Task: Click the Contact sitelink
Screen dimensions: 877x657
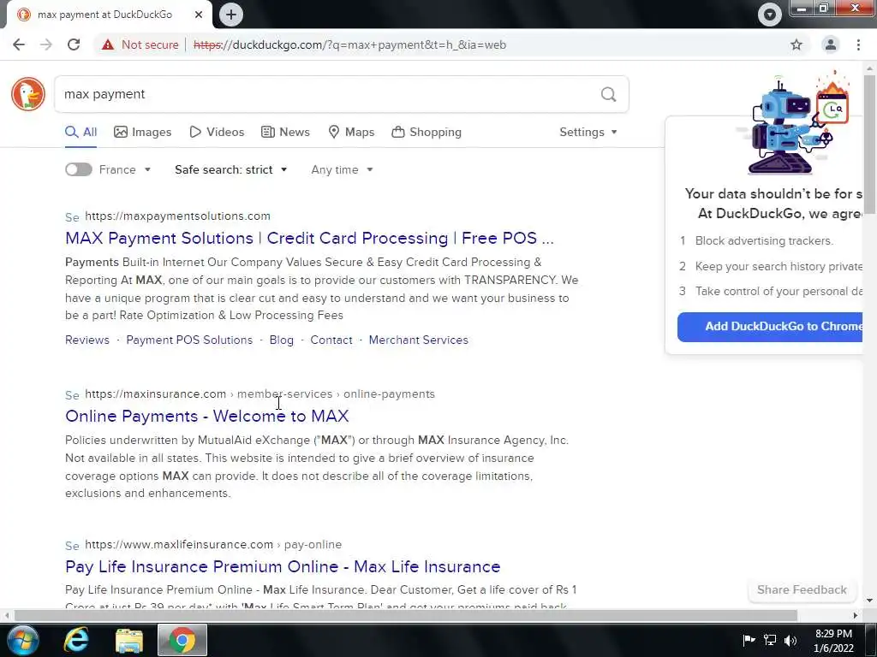Action: [x=331, y=340]
